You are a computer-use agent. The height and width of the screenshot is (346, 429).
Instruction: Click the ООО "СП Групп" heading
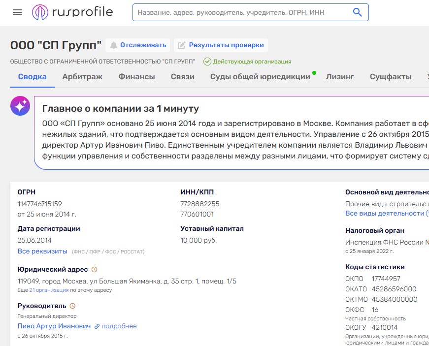[56, 45]
